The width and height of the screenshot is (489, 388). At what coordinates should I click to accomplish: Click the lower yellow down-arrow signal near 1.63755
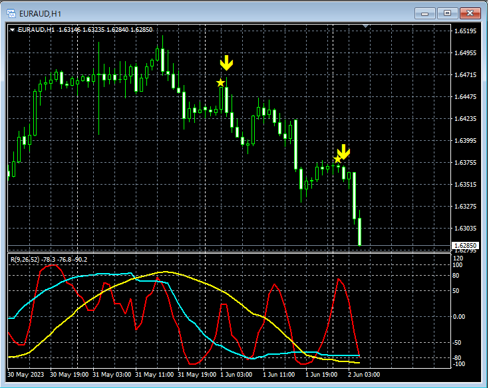344,152
